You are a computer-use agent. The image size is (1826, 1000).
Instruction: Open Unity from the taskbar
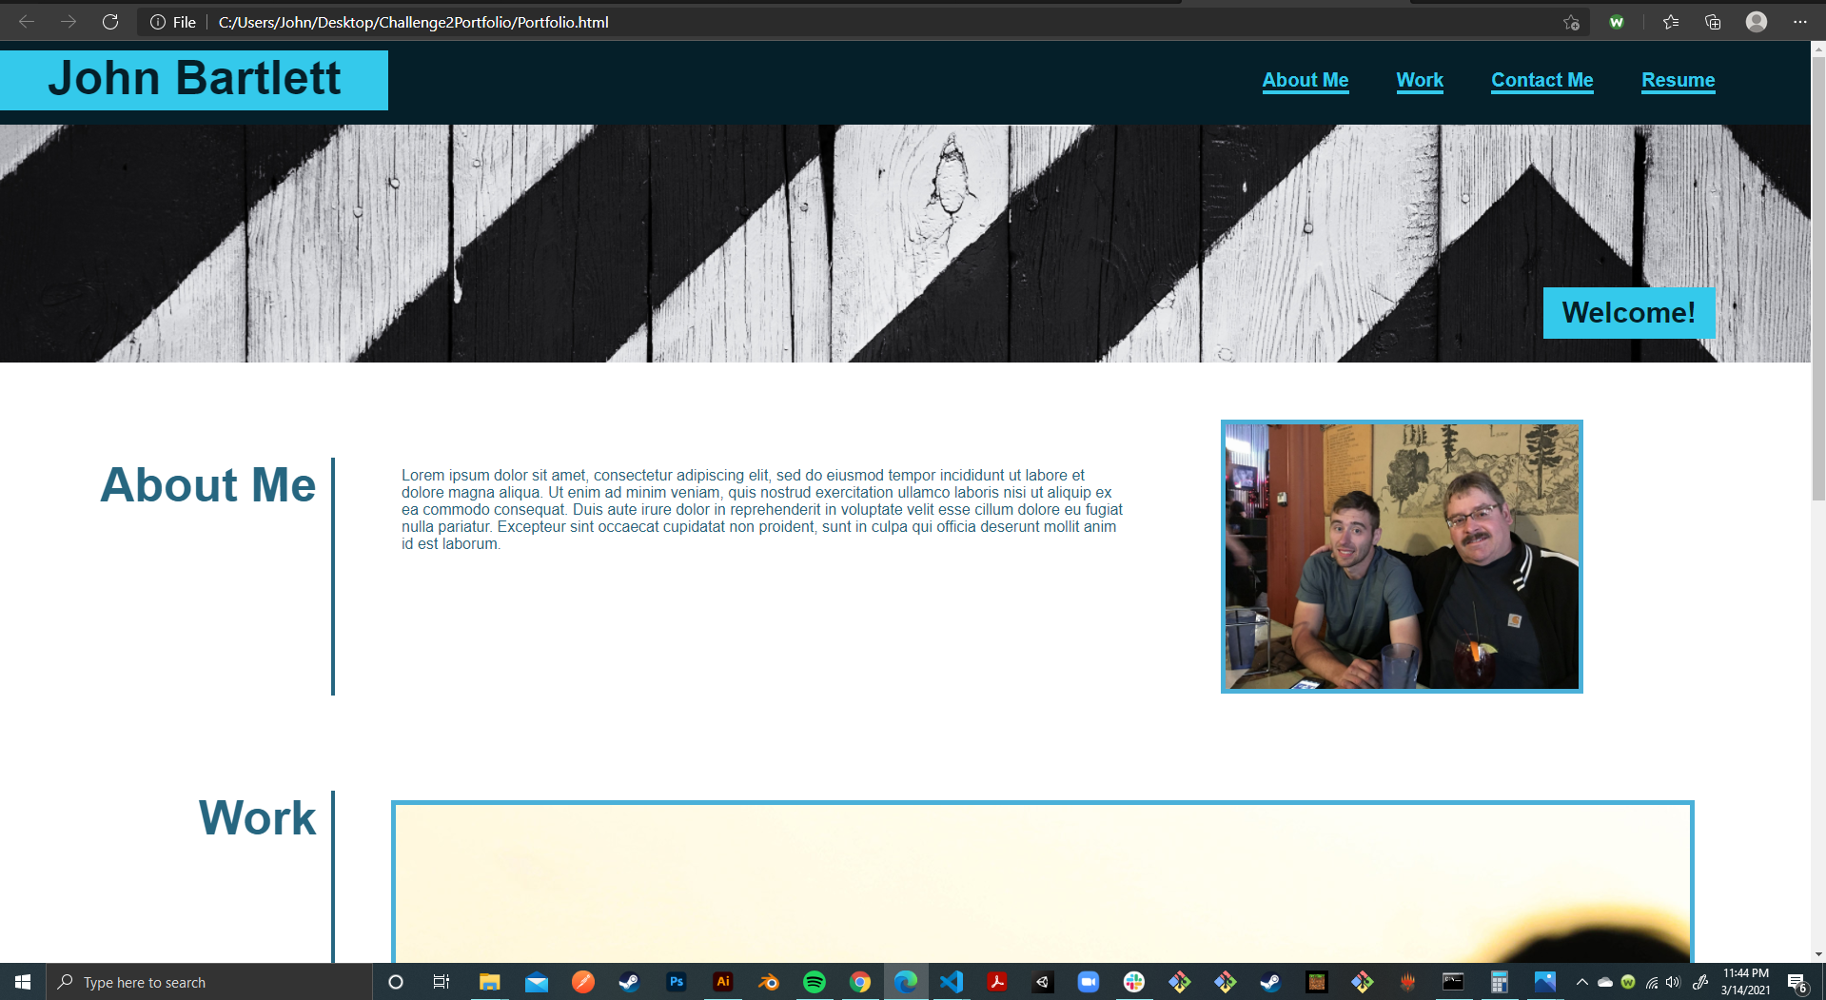(1042, 982)
